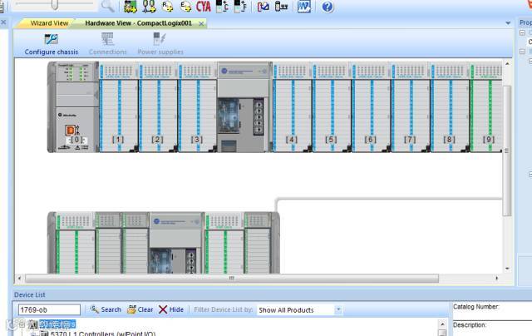Click the device search field containing 1769-ob
This screenshot has width=532, height=336.
pos(49,309)
